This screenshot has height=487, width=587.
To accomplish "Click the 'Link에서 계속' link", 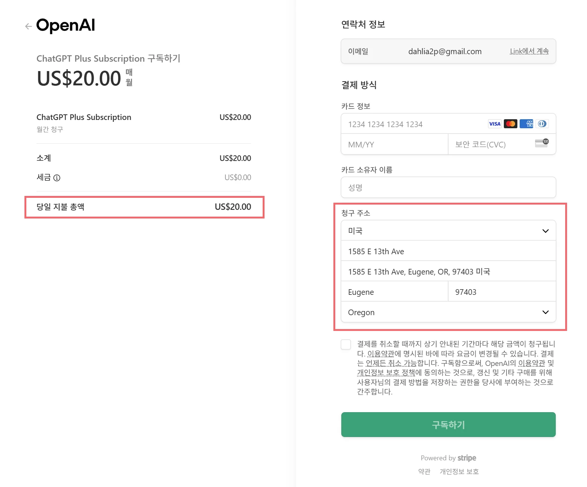I will click(x=529, y=52).
